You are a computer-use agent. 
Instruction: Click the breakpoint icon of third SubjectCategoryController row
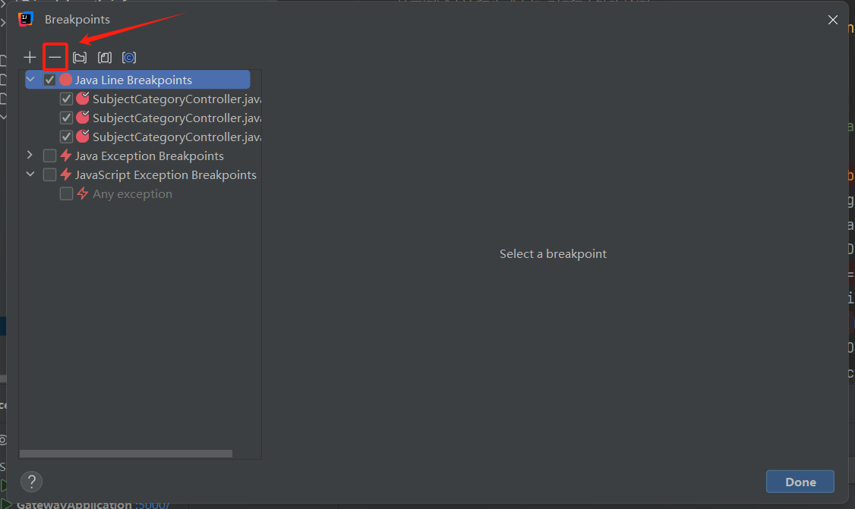(x=83, y=137)
